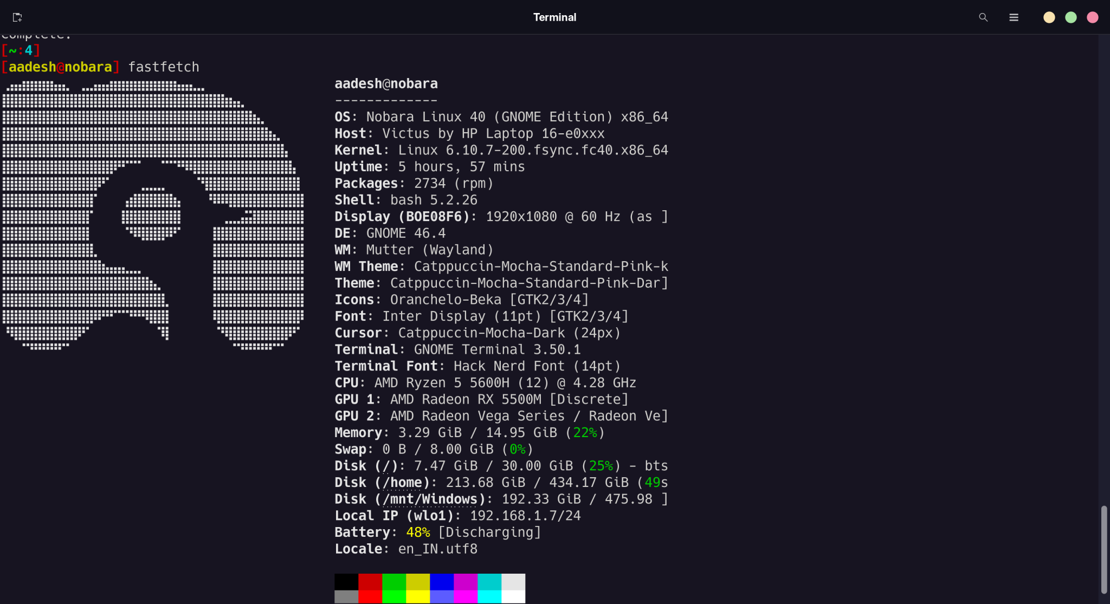Screen dimensions: 1110x604
Task: Open the hamburger menu
Action: [1014, 17]
